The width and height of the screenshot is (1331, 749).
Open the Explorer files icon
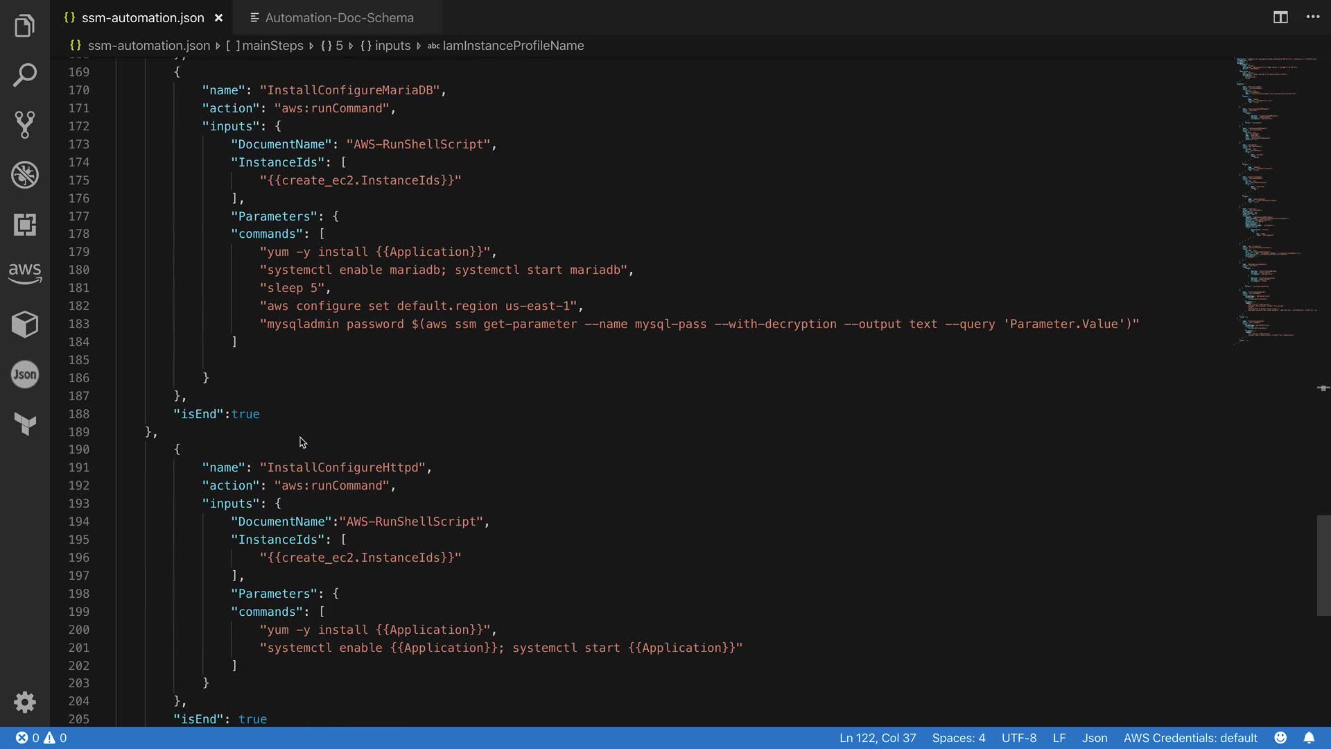pos(25,26)
